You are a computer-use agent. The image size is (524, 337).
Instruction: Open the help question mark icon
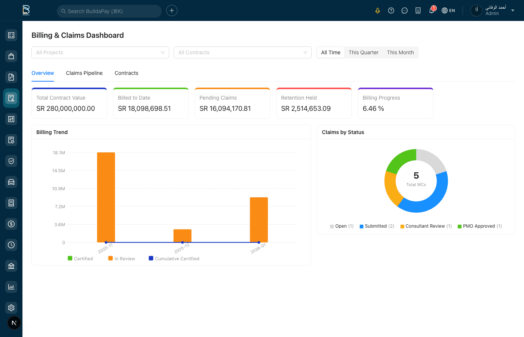point(391,10)
